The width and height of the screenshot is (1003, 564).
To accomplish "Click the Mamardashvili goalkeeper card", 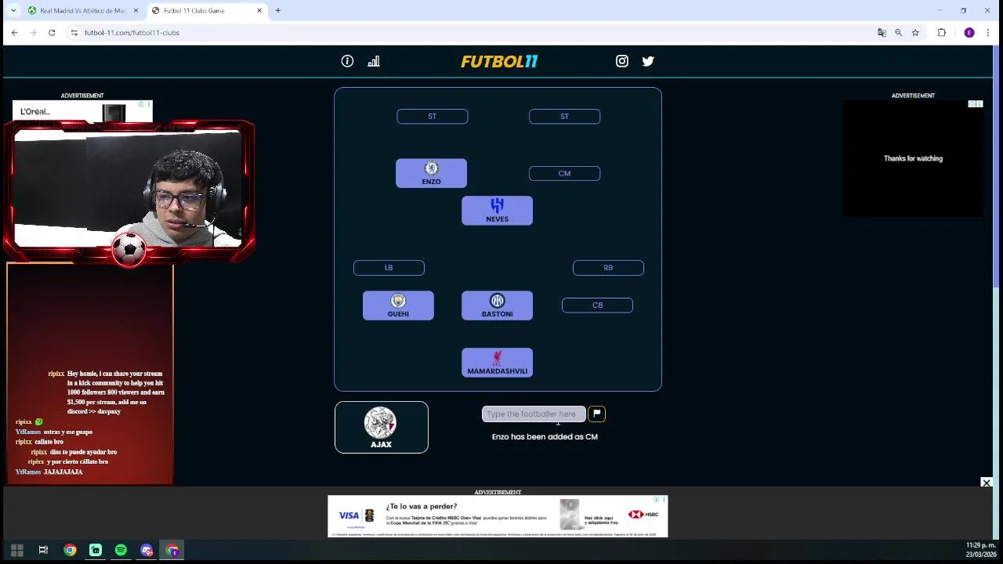I will coord(497,363).
